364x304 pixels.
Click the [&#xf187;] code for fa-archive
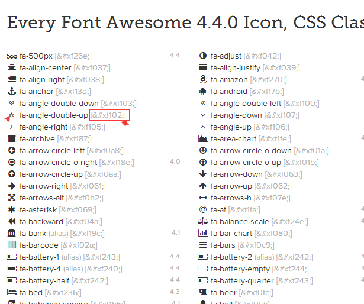(75, 139)
